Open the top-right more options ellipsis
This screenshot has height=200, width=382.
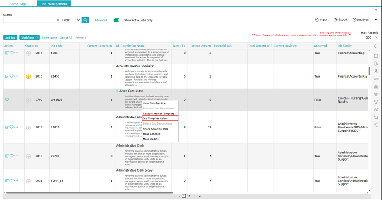(376, 19)
